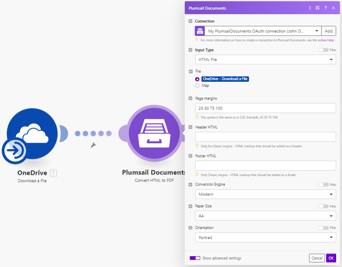Click the lightbulb hint under Connection
The width and height of the screenshot is (342, 267).
(x=197, y=40)
